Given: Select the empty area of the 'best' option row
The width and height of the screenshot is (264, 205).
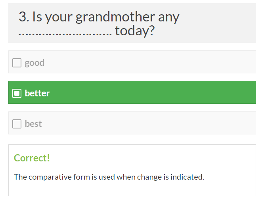Looking at the screenshot, I should click(151, 123).
